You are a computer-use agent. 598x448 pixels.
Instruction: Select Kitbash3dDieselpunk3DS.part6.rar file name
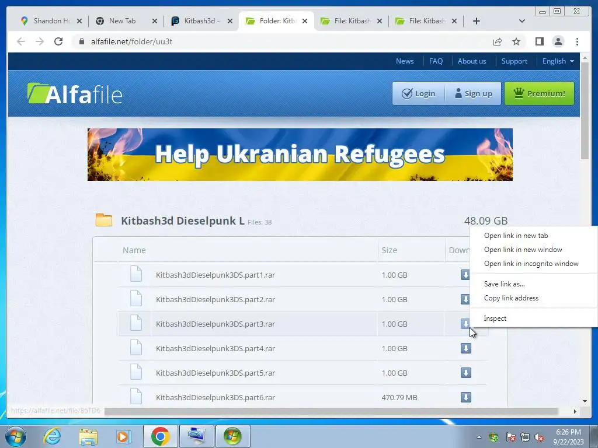[x=215, y=397]
